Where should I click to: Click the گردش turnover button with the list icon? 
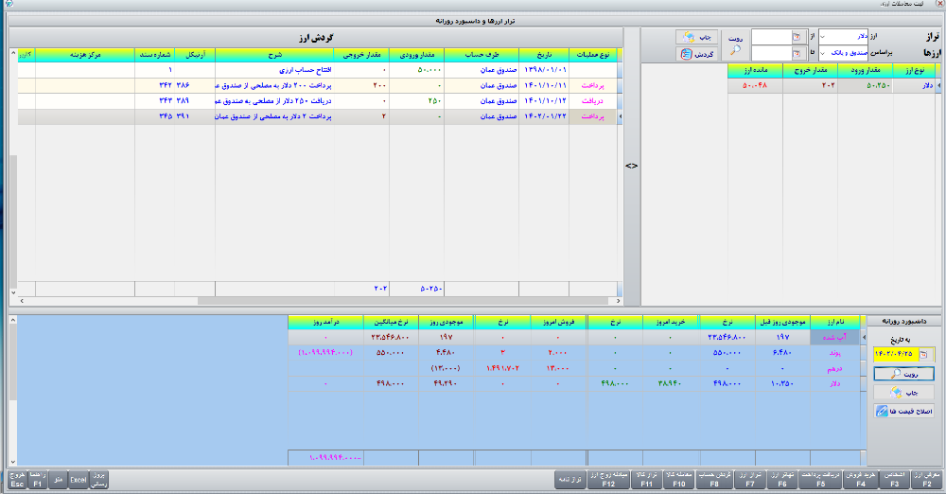pos(696,54)
